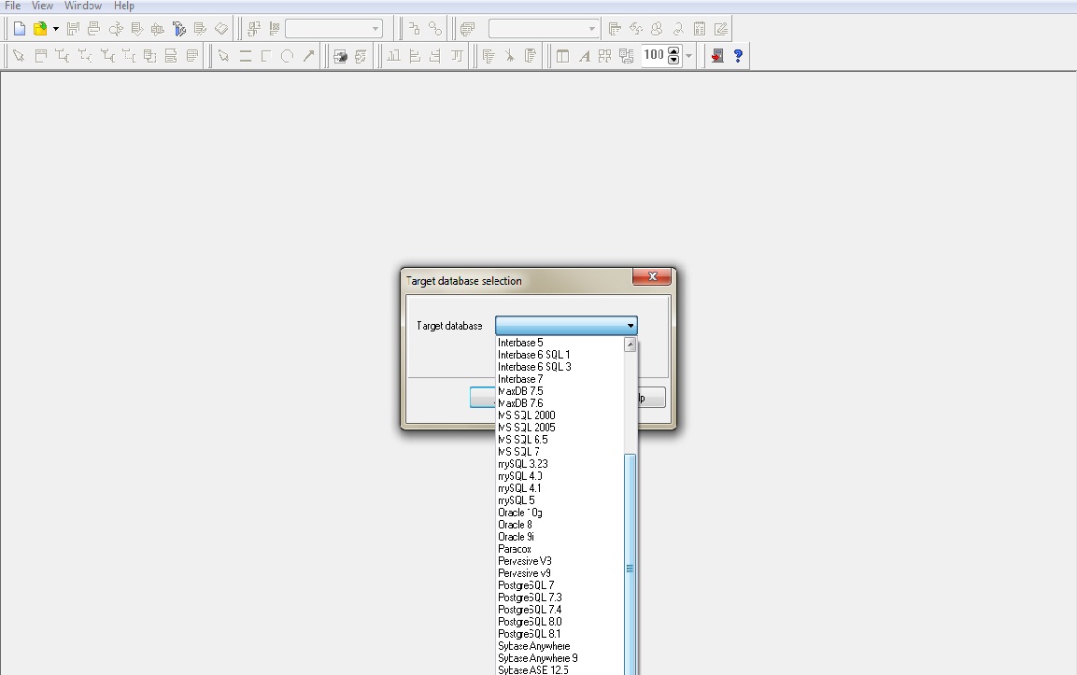Image resolution: width=1077 pixels, height=675 pixels.
Task: Select the first arrow pointer tool
Action: (x=19, y=56)
